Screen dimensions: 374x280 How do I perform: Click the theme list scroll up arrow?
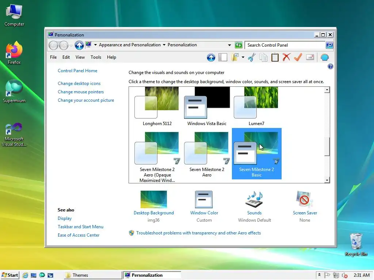coord(327,90)
